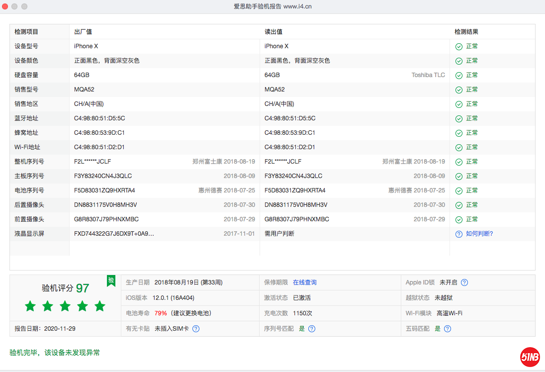Click the green check icon for 设备型号
Image resolution: width=545 pixels, height=372 pixels.
click(459, 46)
